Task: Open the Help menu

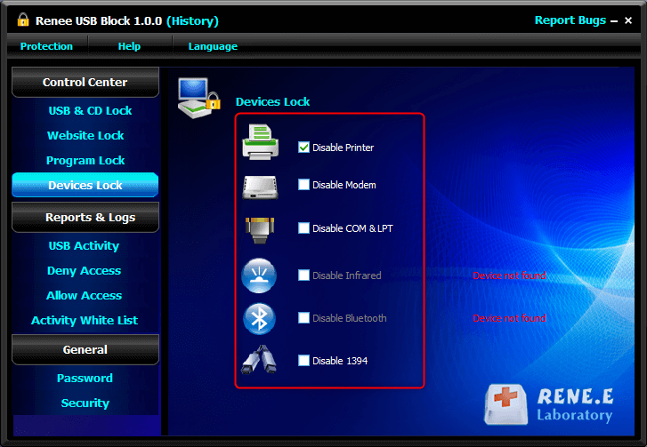Action: pyautogui.click(x=129, y=46)
